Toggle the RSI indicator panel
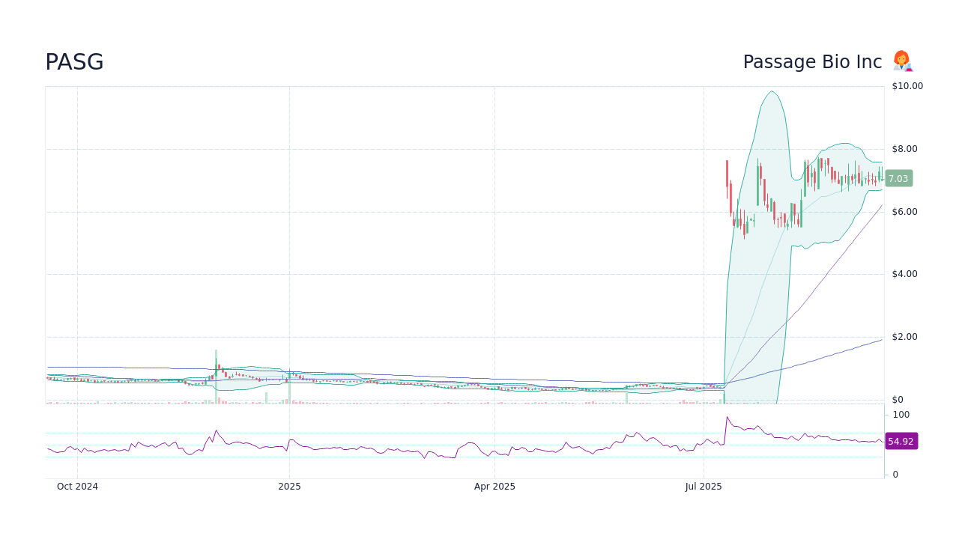This screenshot has height=539, width=959. (x=465, y=442)
